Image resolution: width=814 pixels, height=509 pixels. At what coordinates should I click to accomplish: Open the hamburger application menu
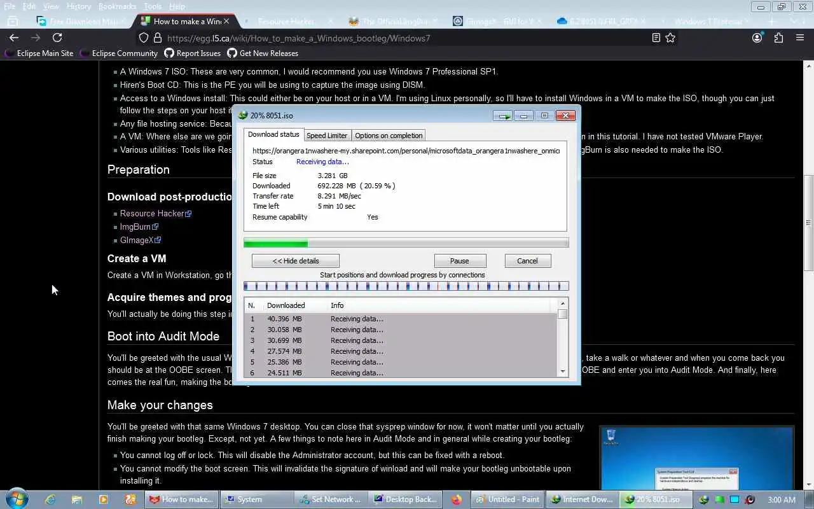tap(800, 38)
